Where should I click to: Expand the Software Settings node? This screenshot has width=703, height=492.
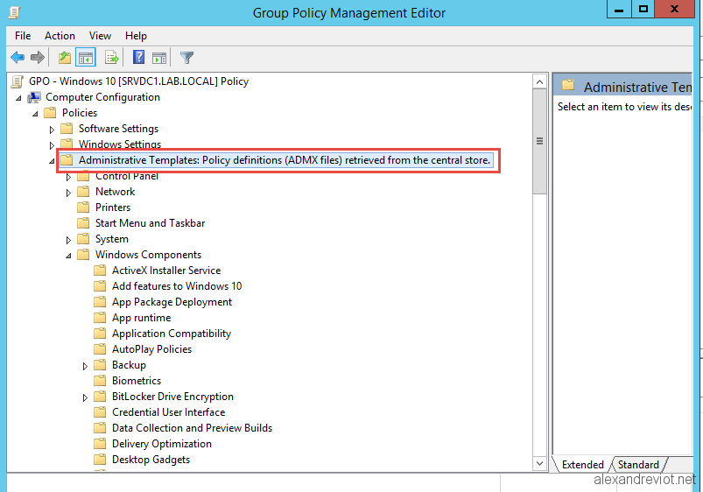(x=52, y=130)
